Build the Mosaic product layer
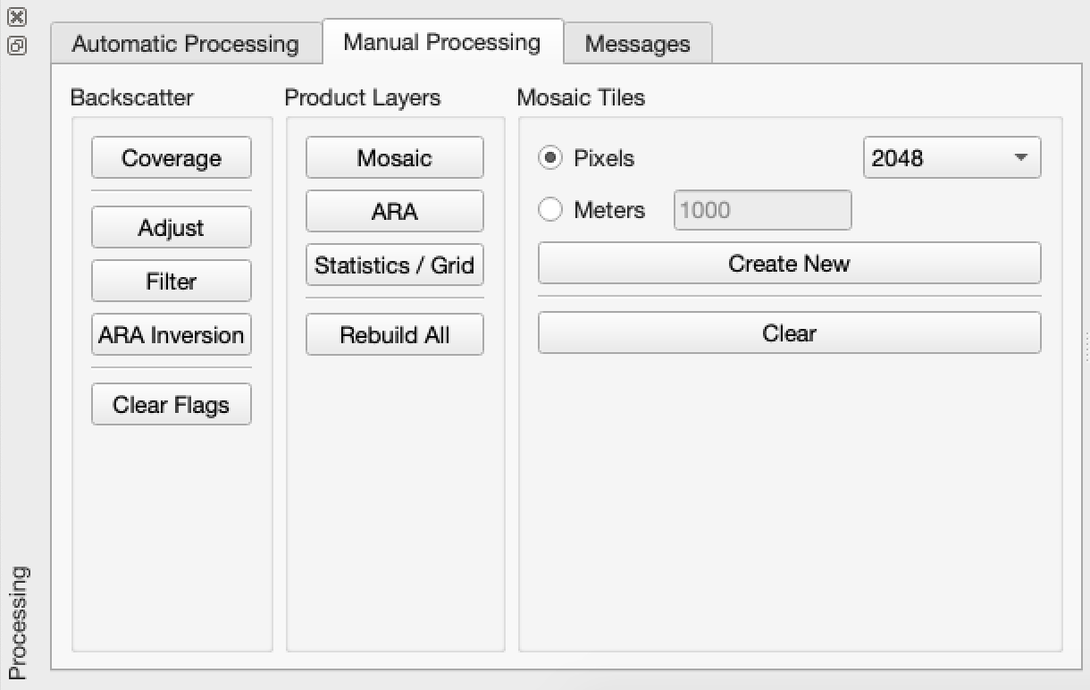Screen dimensions: 1090x690 click(x=394, y=158)
